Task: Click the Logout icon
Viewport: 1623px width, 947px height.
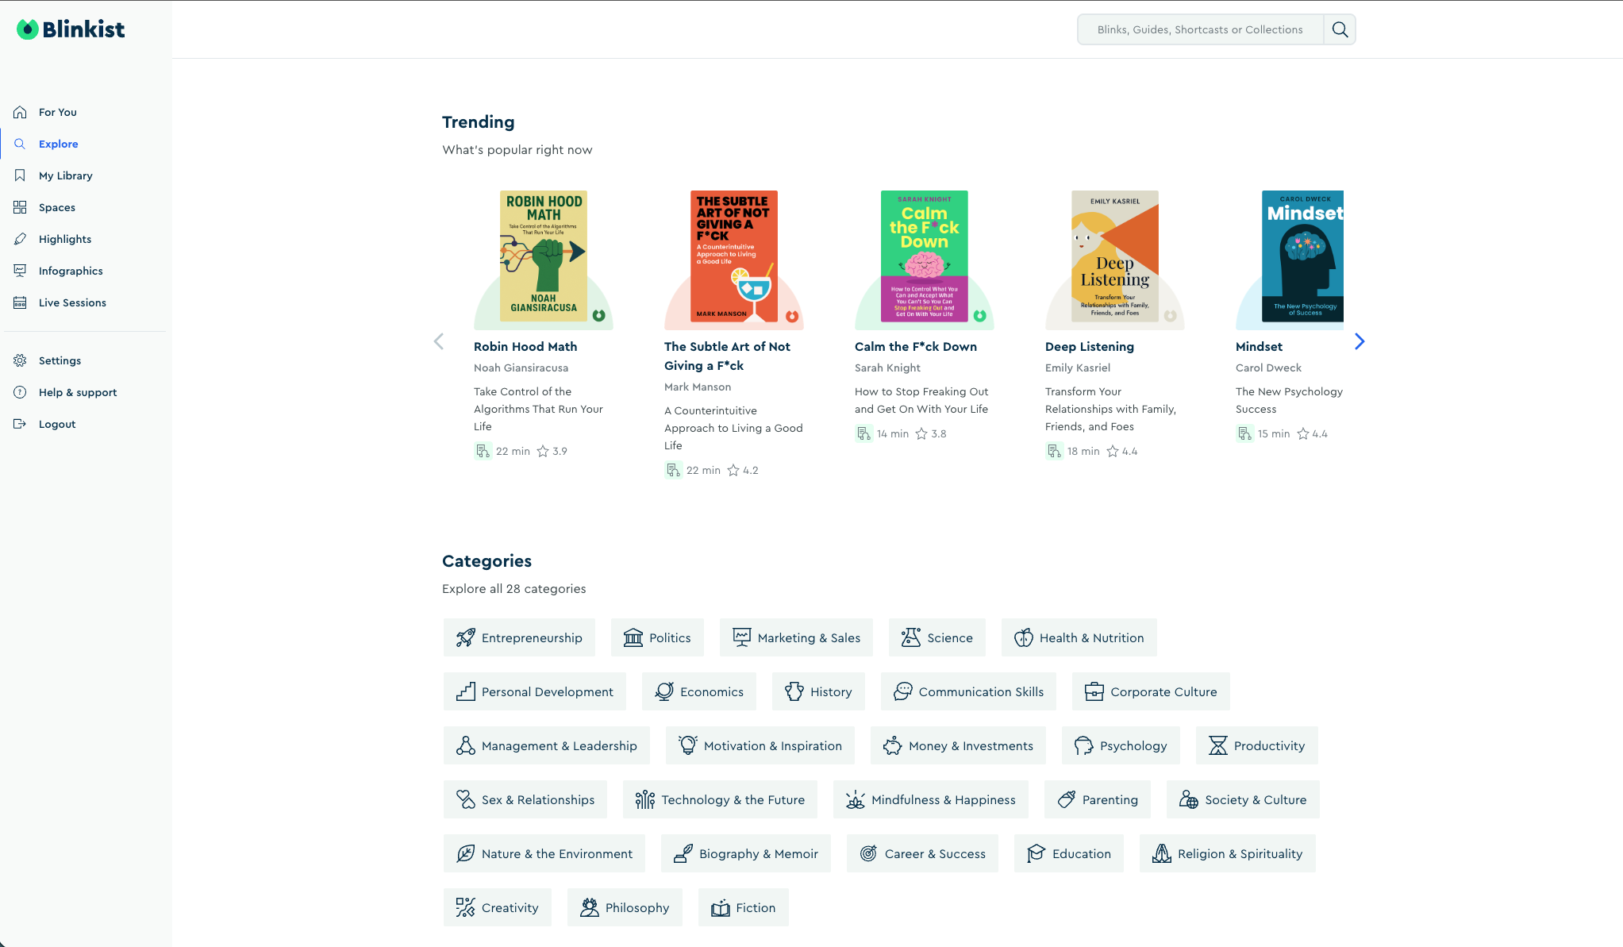Action: click(20, 424)
